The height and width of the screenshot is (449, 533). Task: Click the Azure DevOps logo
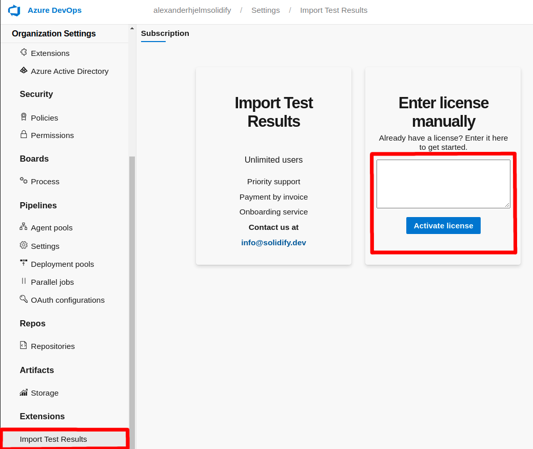pos(15,10)
